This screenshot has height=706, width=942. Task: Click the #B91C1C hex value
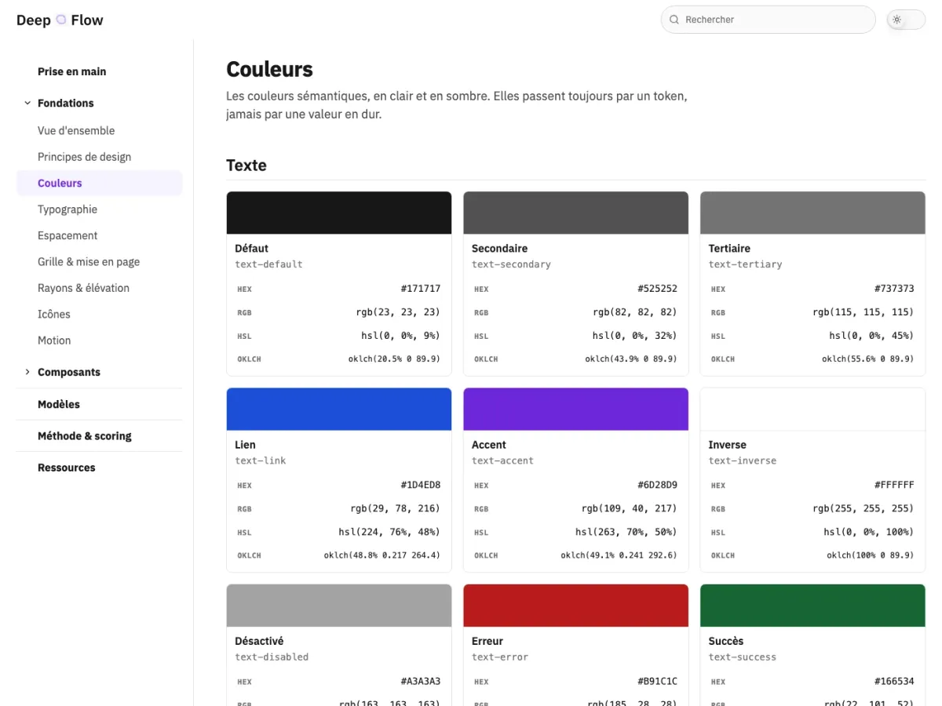point(658,681)
